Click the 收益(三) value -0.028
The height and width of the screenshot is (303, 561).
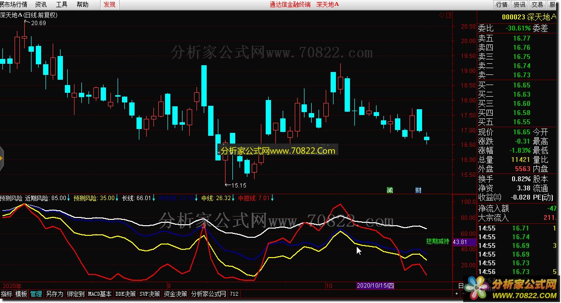point(520,197)
